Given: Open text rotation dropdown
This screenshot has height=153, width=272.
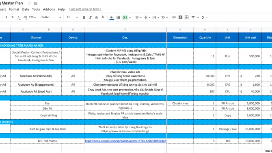Looking at the screenshot, I should [164, 17].
